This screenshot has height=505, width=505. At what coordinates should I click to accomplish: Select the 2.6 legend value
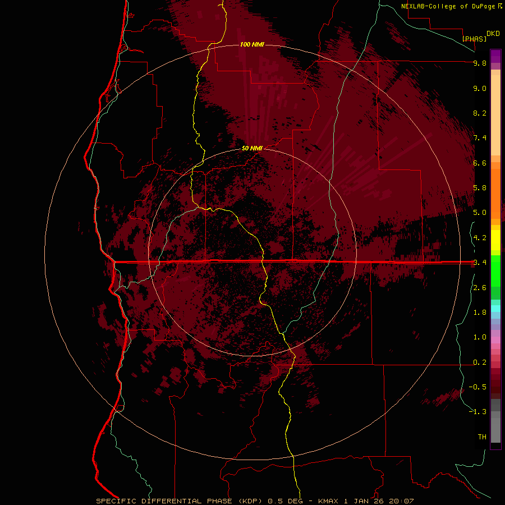point(480,288)
